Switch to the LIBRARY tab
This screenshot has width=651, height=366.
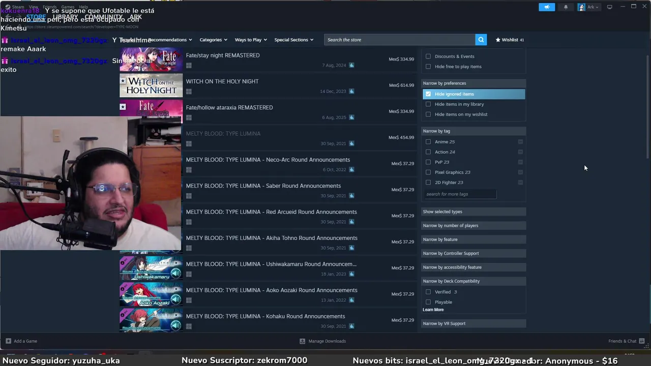[65, 17]
